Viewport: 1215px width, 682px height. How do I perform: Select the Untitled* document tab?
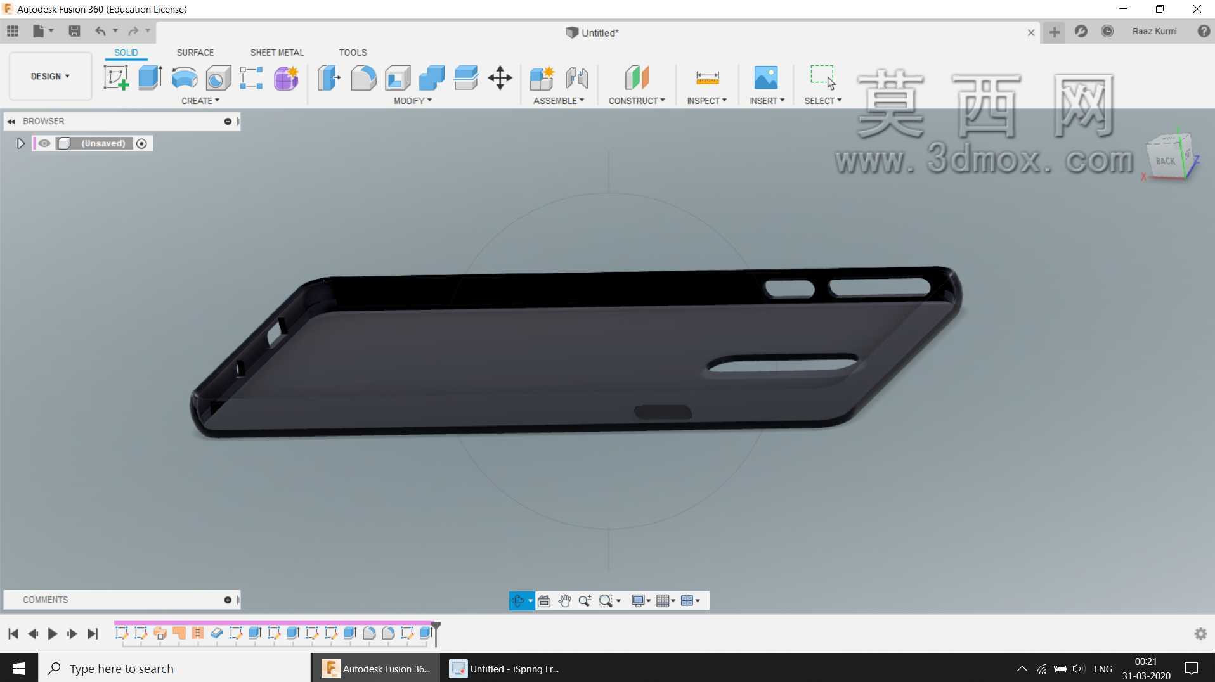point(592,33)
